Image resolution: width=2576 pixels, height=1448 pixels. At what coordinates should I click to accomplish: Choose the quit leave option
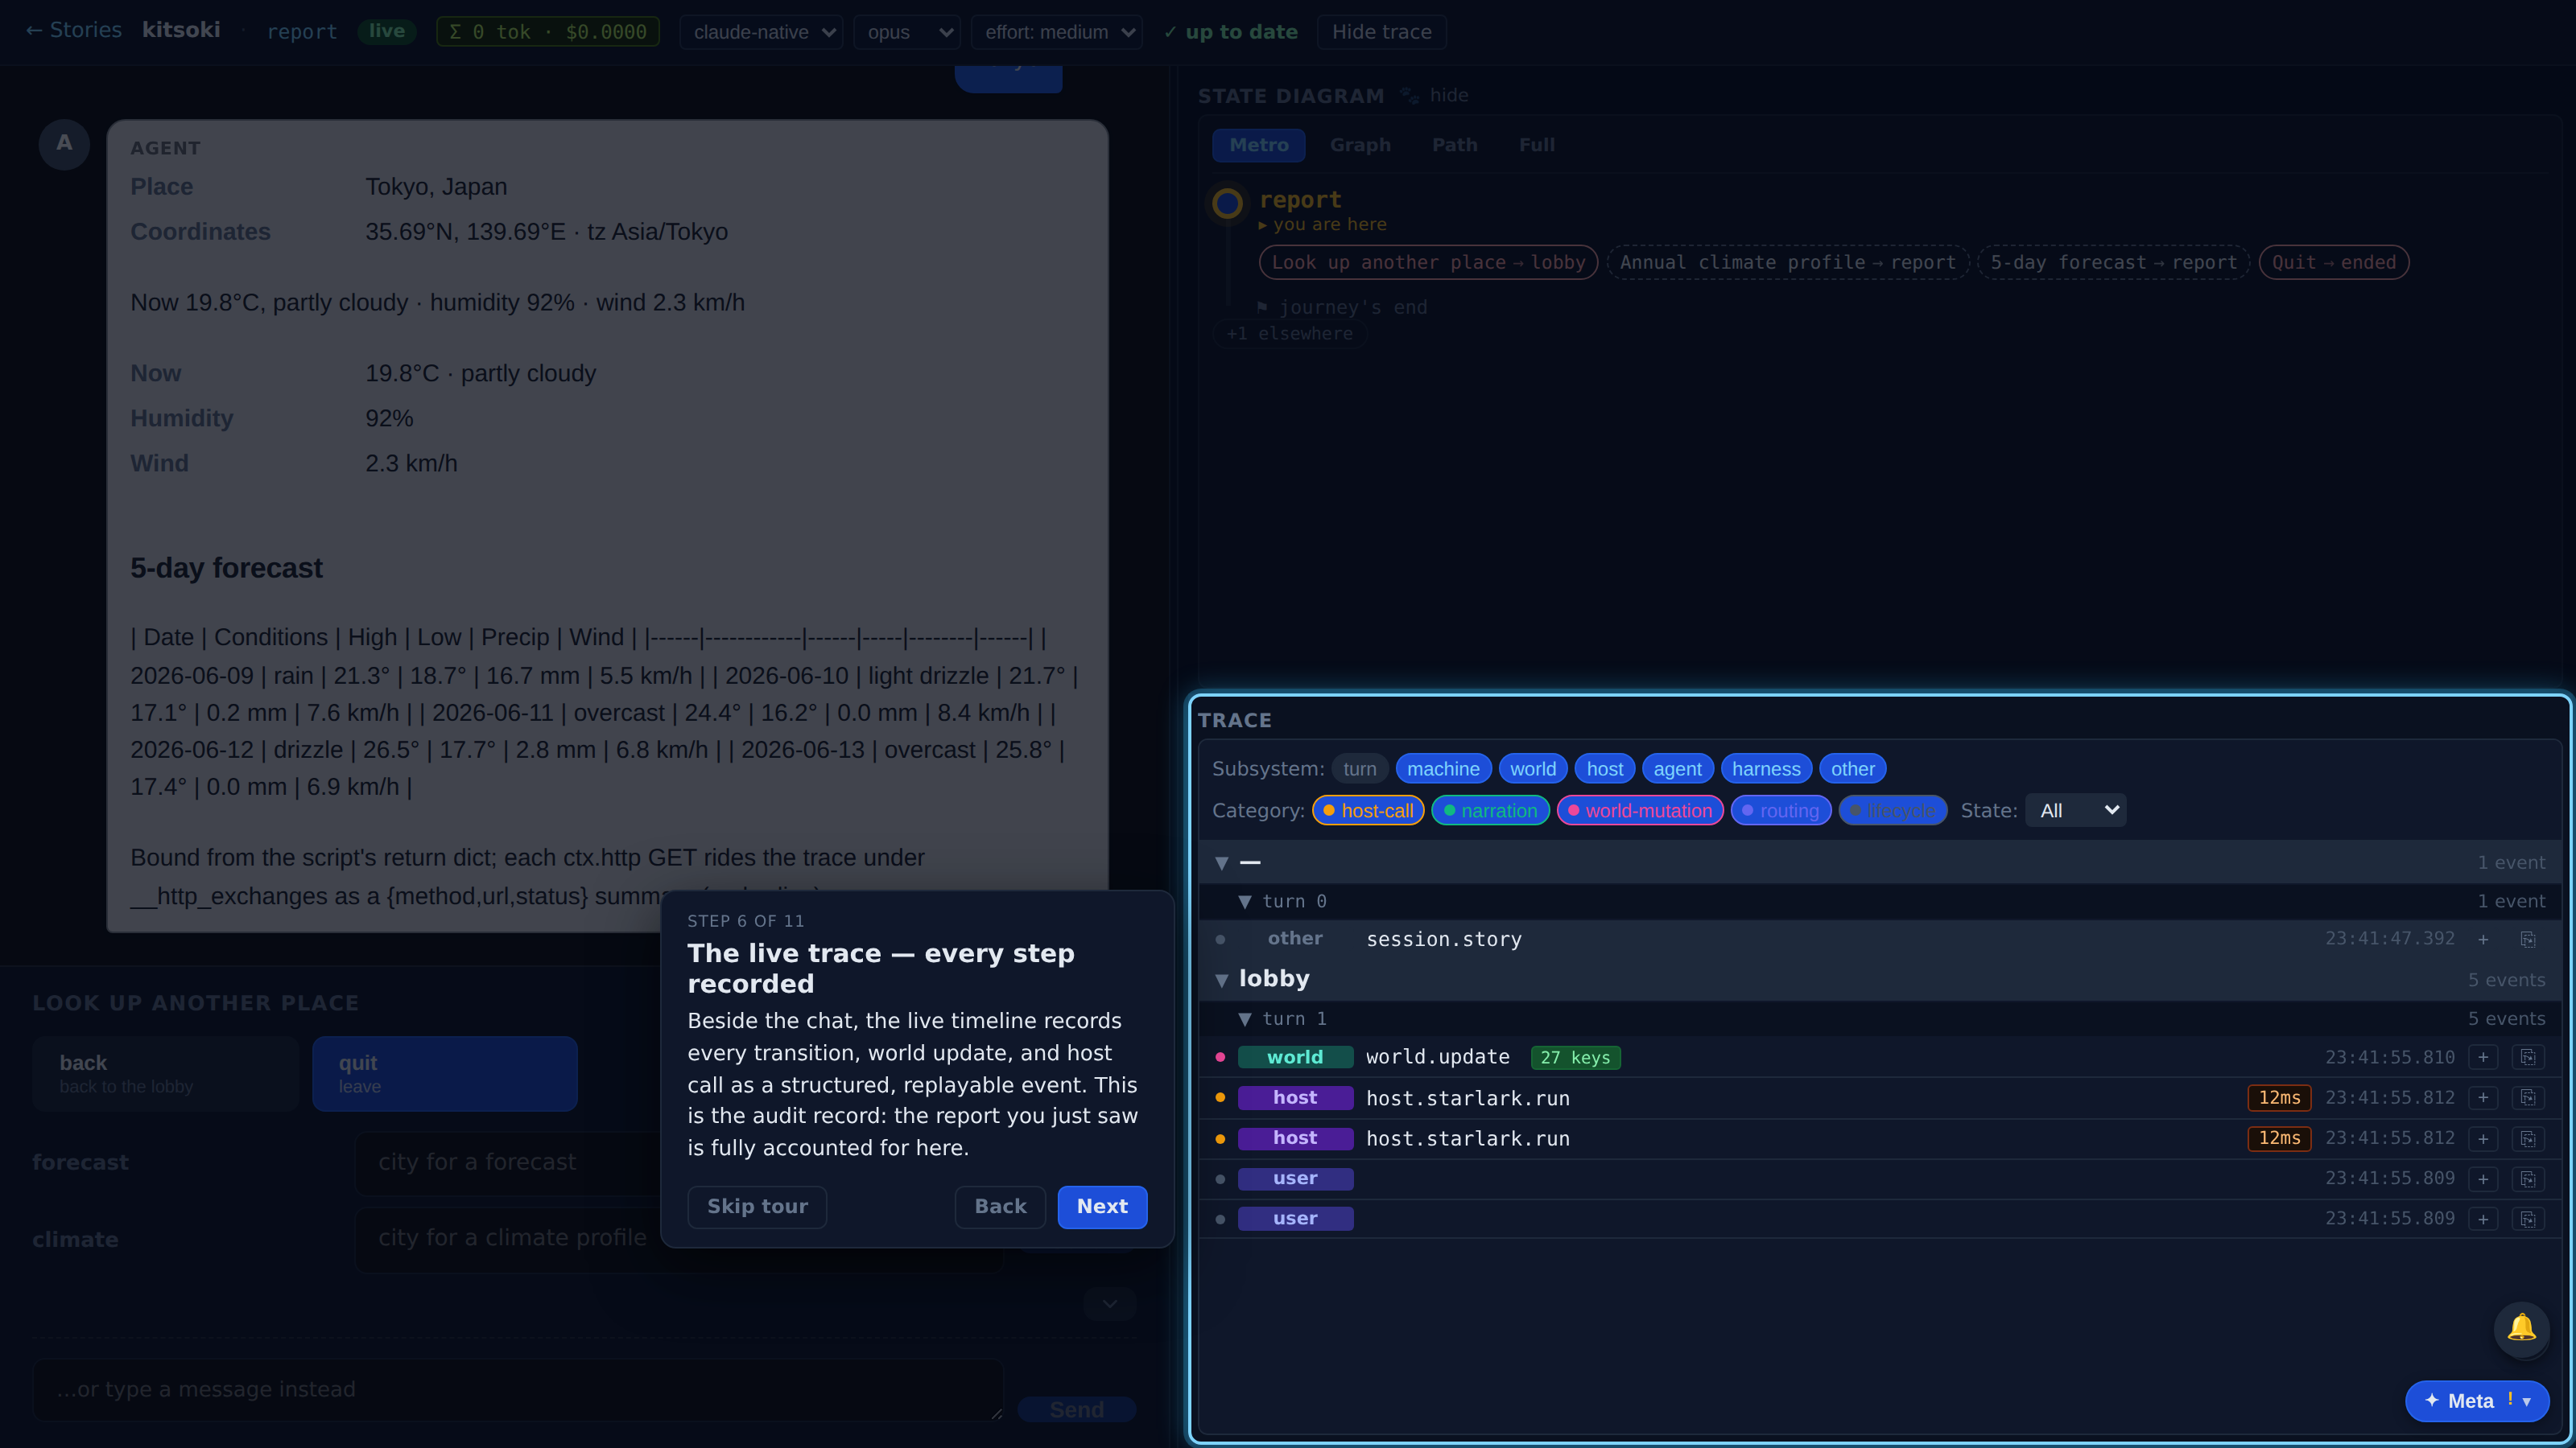(444, 1073)
